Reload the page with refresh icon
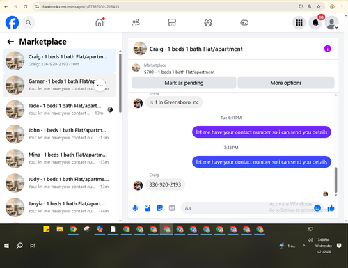The image size is (348, 268). [x=26, y=6]
